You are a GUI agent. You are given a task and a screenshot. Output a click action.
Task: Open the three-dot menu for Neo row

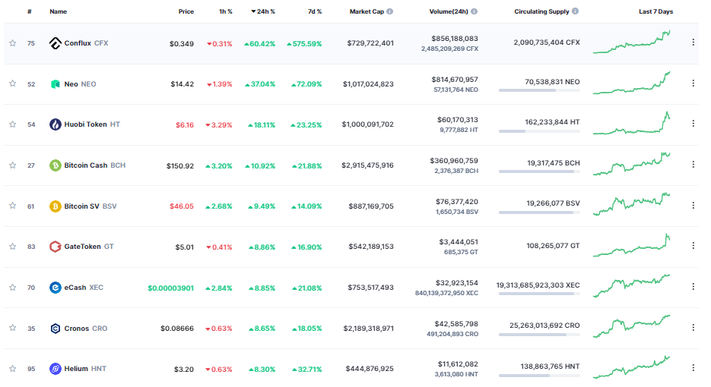point(693,83)
